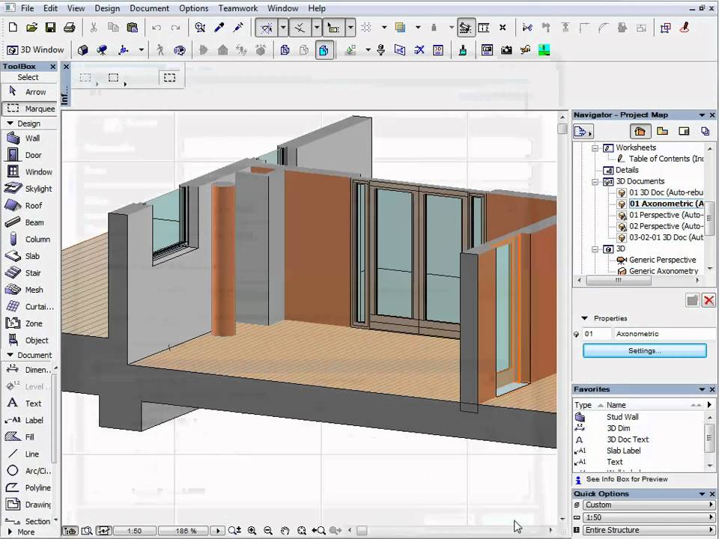
Task: Select the Object tool
Action: (x=29, y=340)
